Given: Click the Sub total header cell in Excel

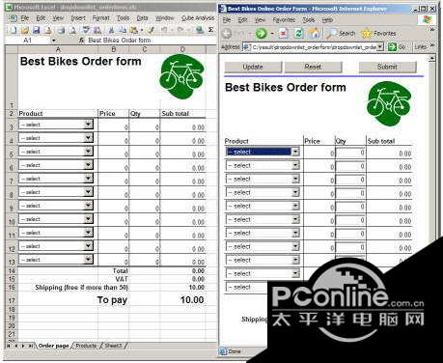Looking at the screenshot, I should (182, 113).
